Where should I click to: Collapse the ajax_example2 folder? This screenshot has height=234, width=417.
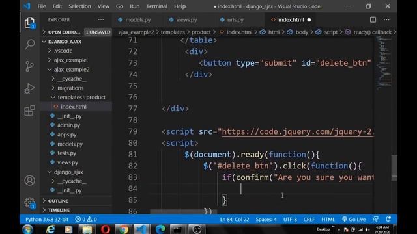(72, 70)
